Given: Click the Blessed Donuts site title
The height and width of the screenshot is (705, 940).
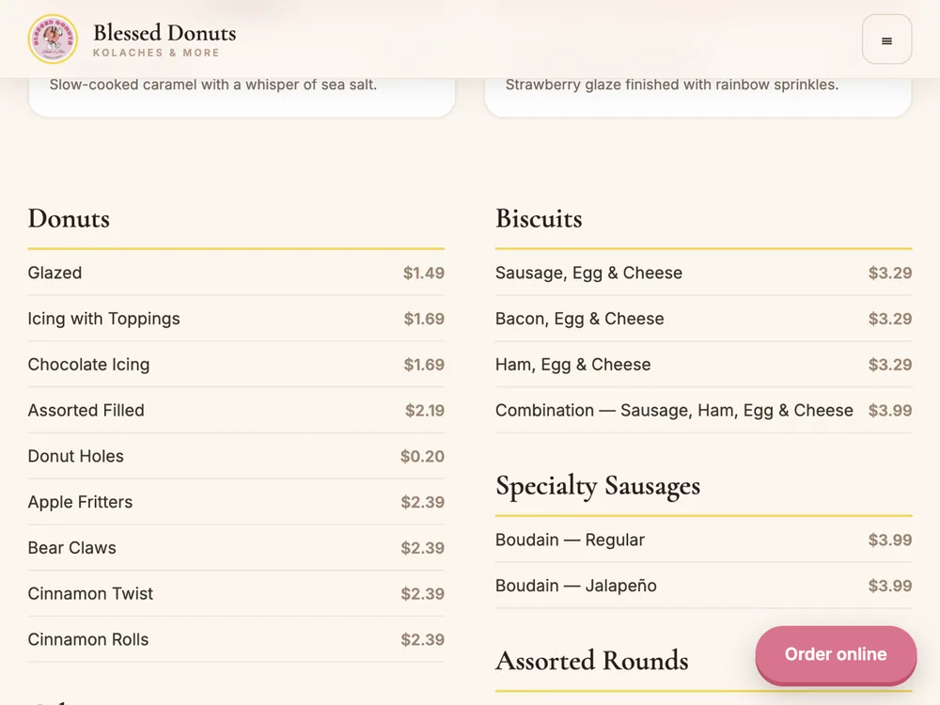Looking at the screenshot, I should point(164,32).
